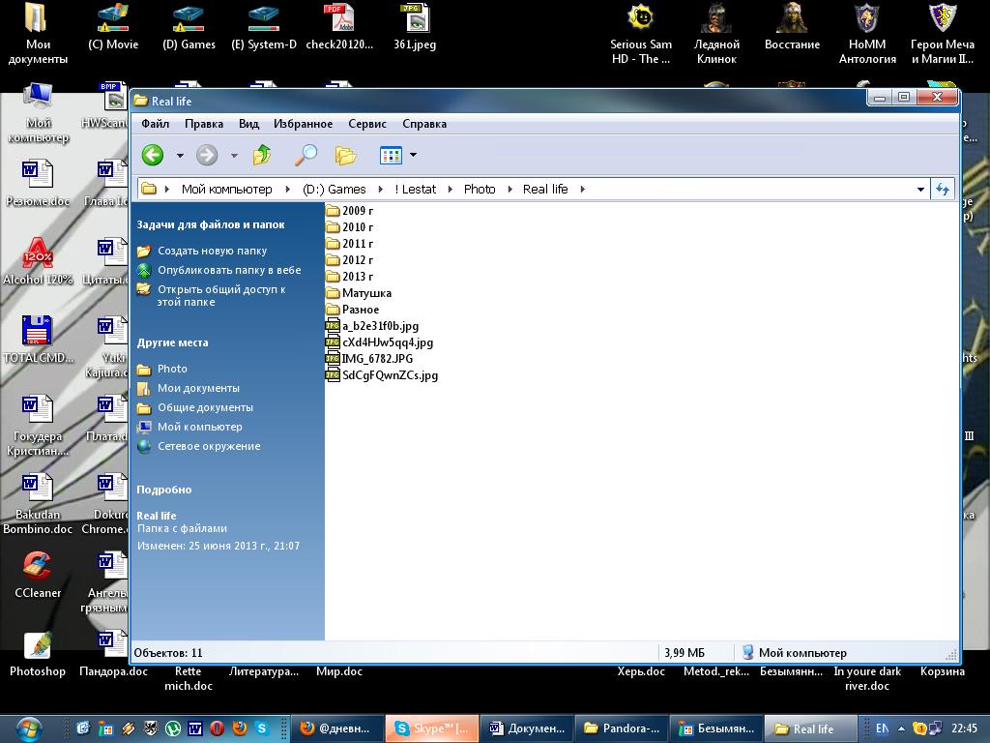The height and width of the screenshot is (743, 990).
Task: Open the Файл menu
Action: point(155,124)
